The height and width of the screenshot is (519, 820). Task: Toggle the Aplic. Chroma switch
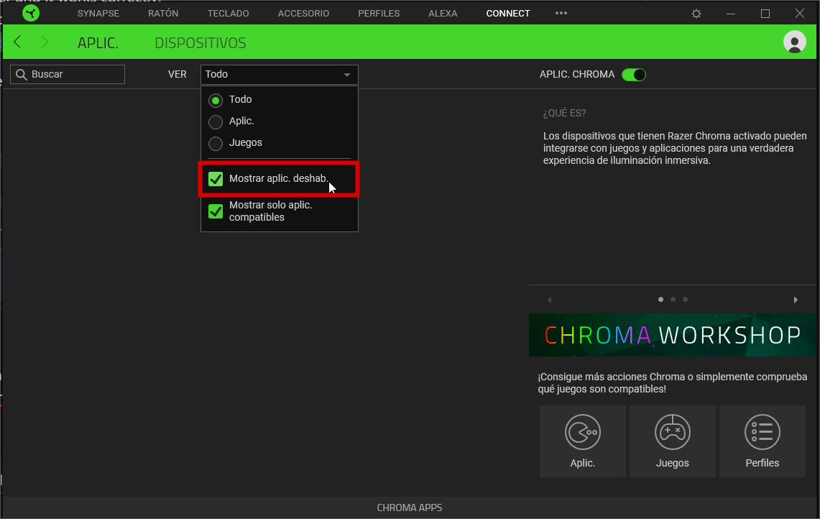634,75
